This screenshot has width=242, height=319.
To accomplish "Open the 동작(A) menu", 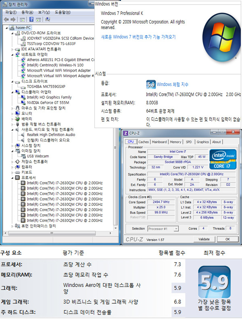I will [27, 12].
